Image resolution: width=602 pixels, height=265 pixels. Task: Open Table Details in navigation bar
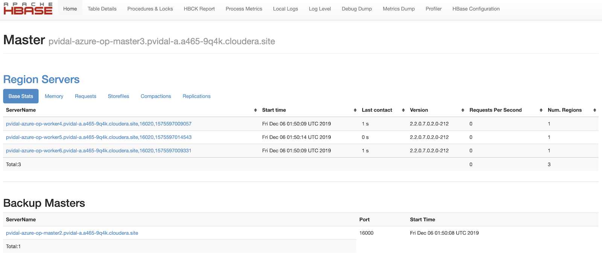[102, 9]
